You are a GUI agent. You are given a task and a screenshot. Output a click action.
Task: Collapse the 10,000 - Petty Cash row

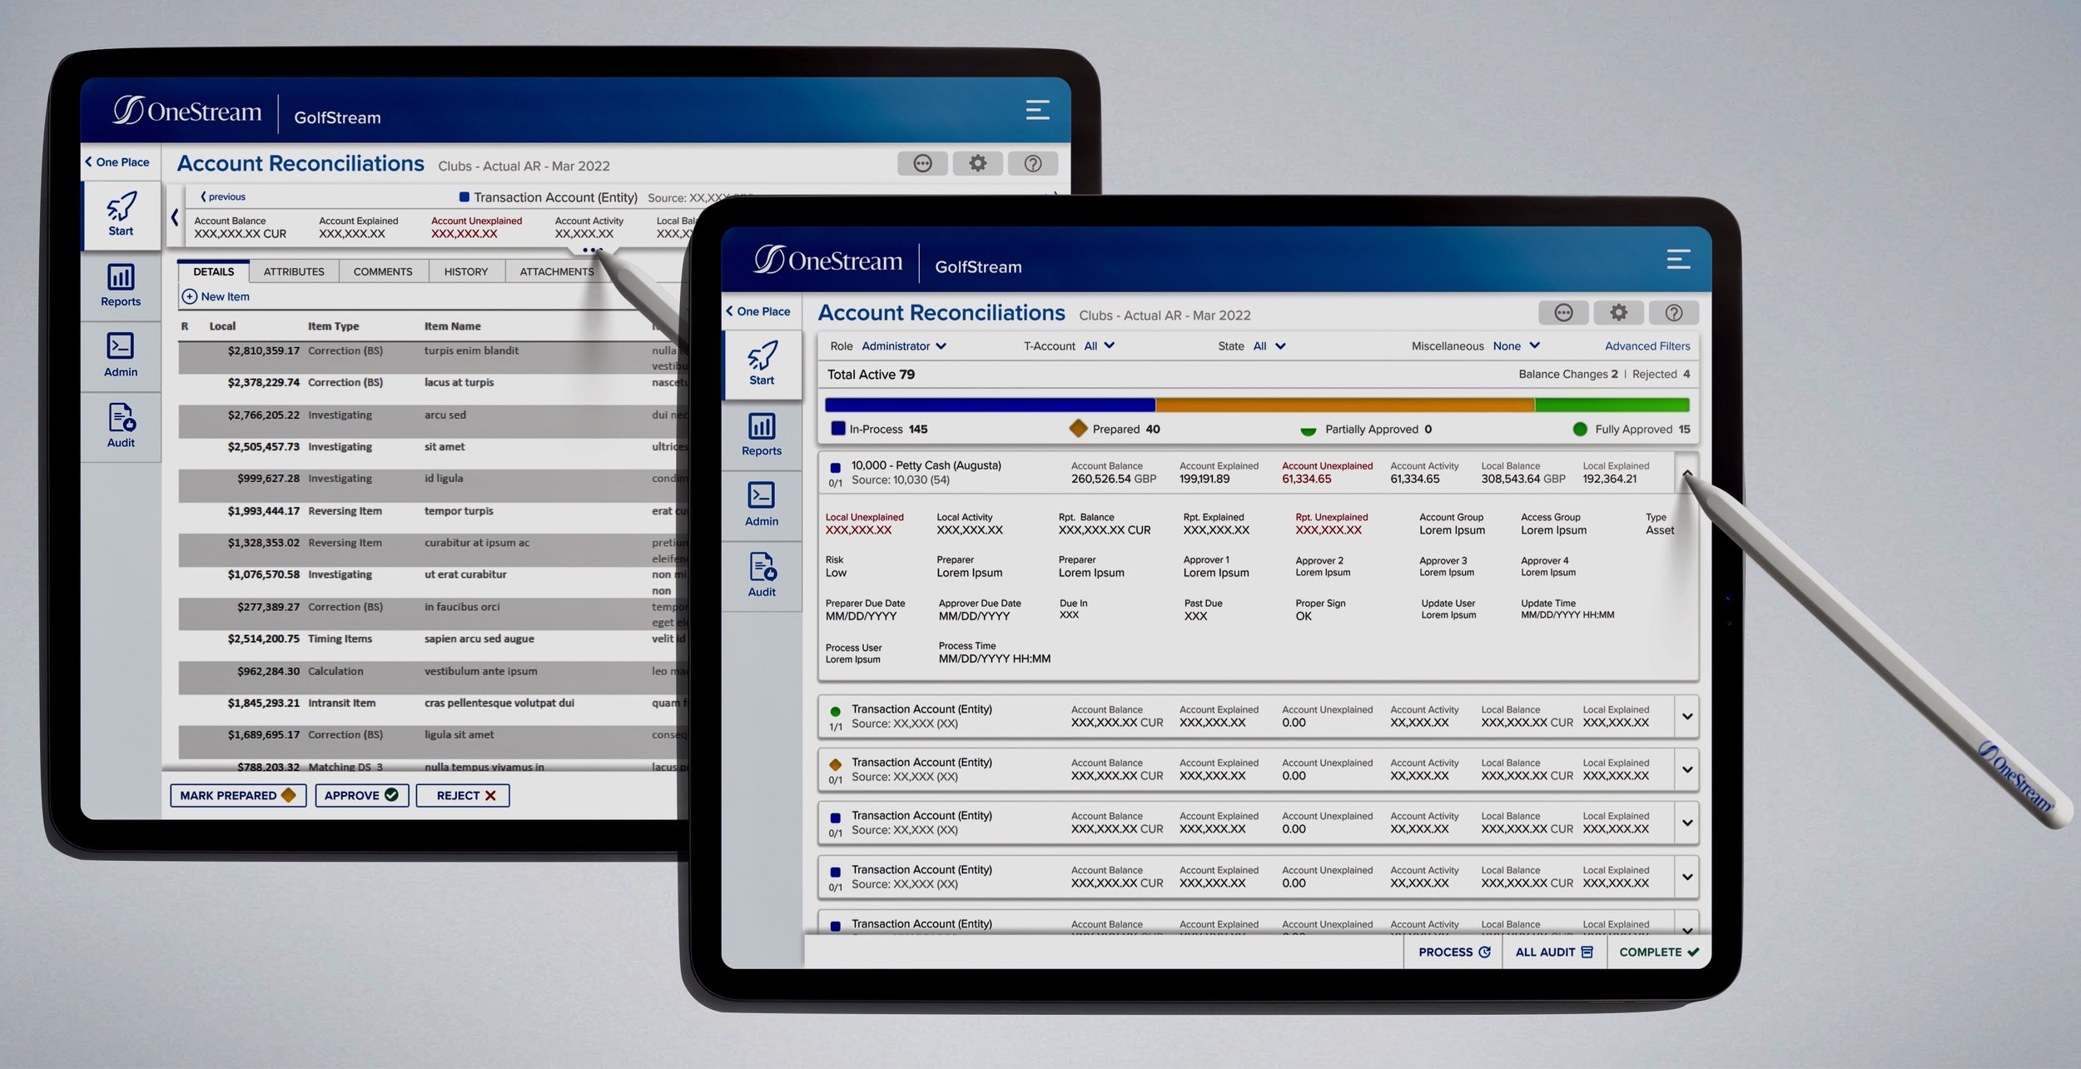(1686, 473)
